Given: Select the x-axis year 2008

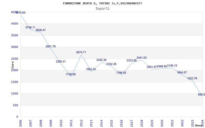Looking at the screenshot, I should tap(41, 123).
